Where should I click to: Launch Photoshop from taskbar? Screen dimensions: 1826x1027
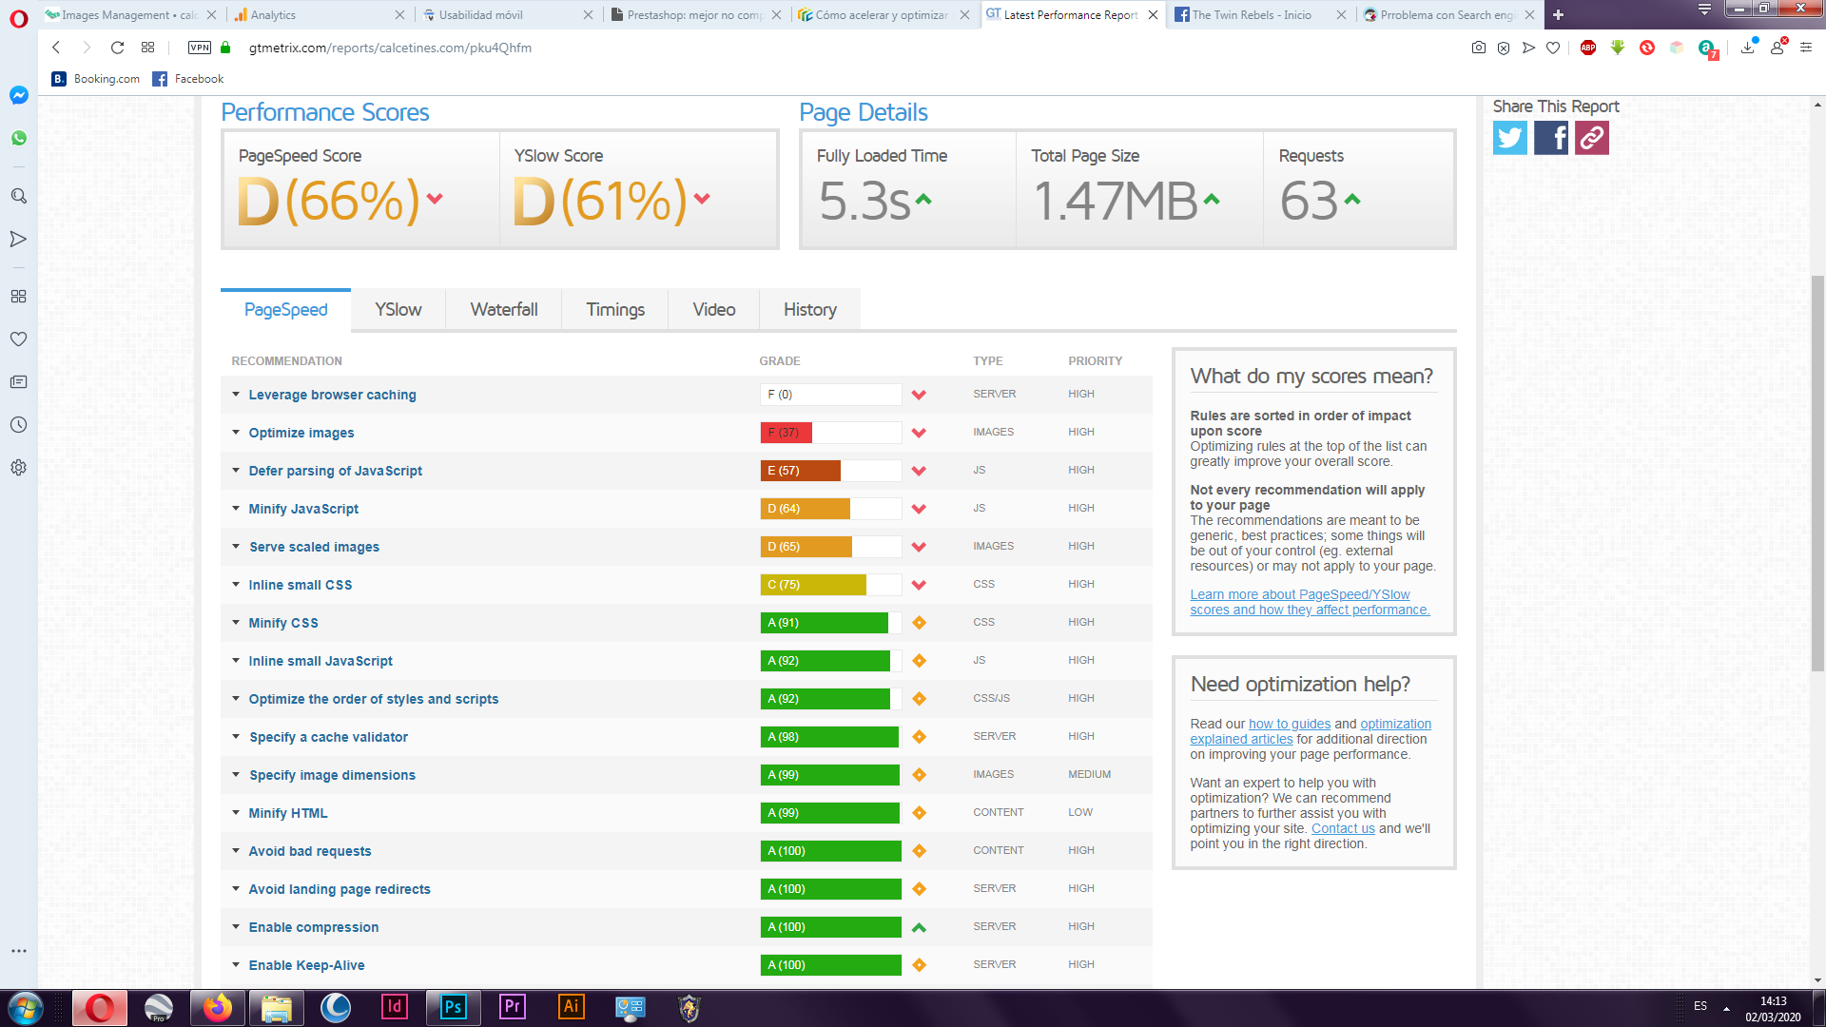454,1007
